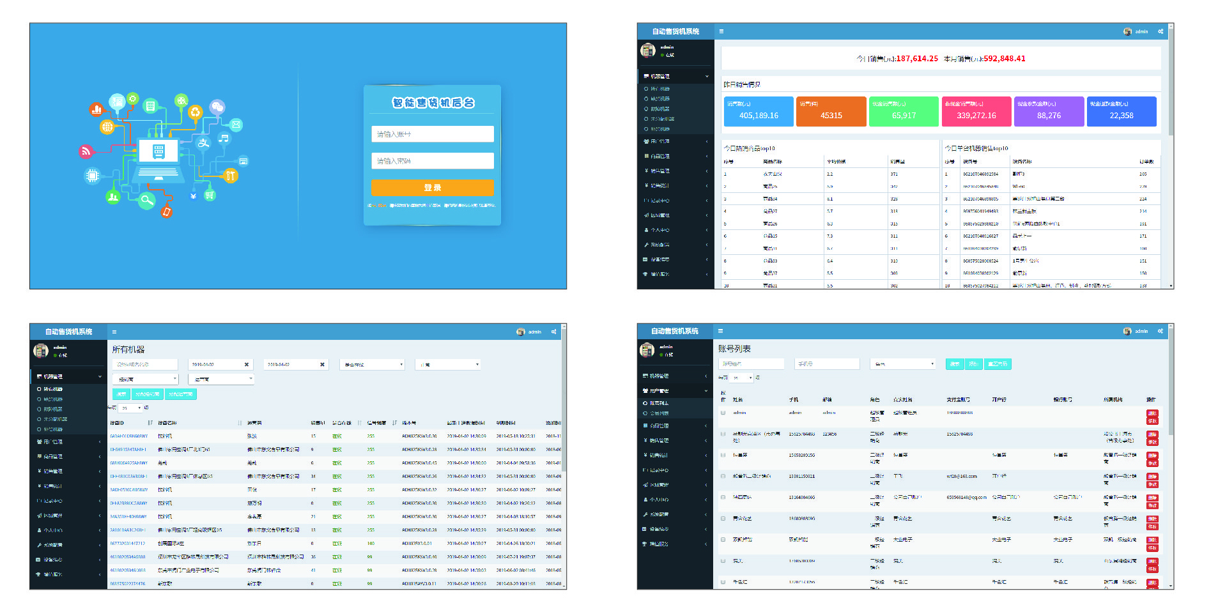Click the orange 登录 button on the login form

[432, 188]
